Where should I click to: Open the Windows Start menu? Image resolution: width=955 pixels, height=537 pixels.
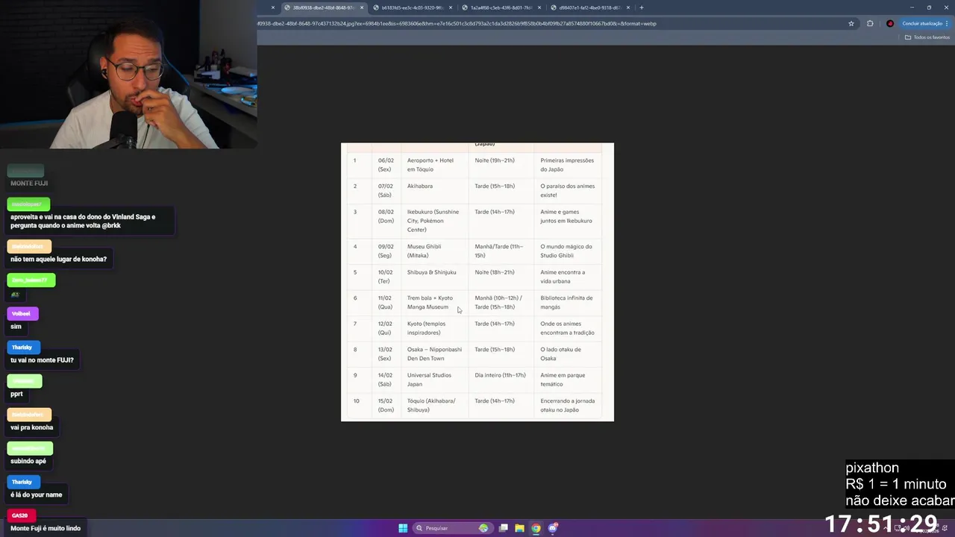[x=403, y=528]
